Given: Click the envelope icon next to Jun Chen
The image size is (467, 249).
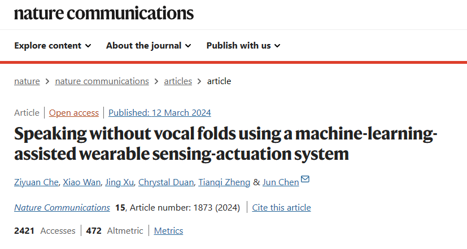Looking at the screenshot, I should point(305,179).
